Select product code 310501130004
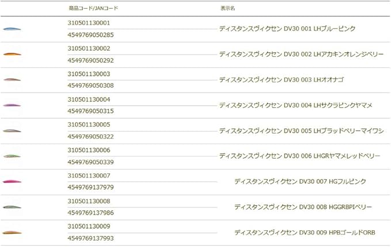The image size is (391, 247). point(89,99)
